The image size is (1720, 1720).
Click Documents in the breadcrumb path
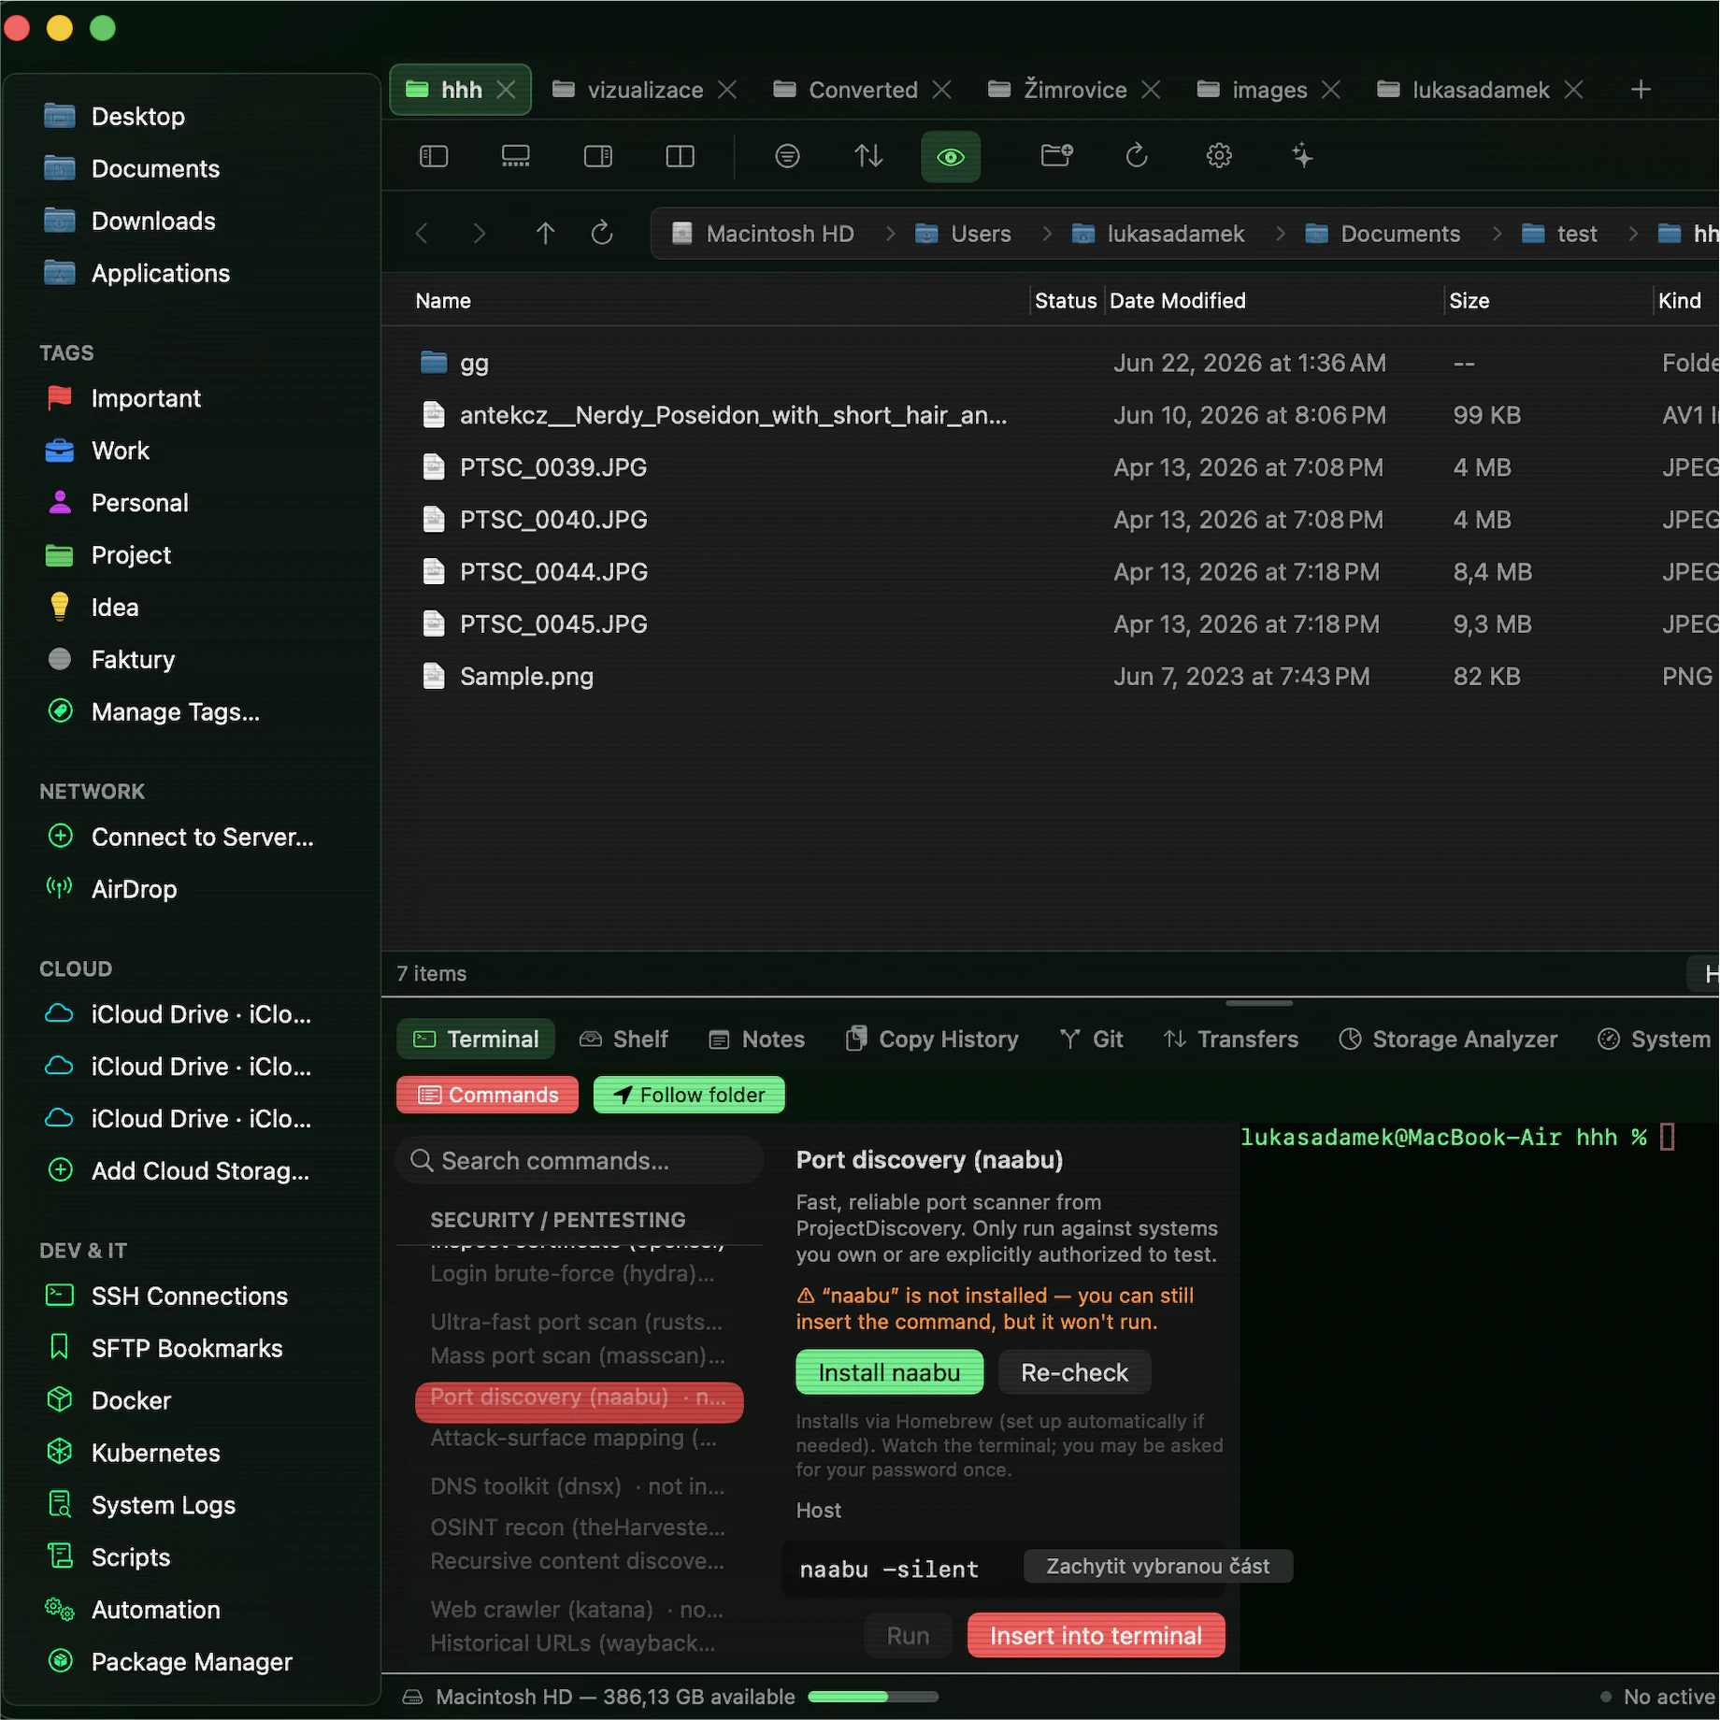1383,235
